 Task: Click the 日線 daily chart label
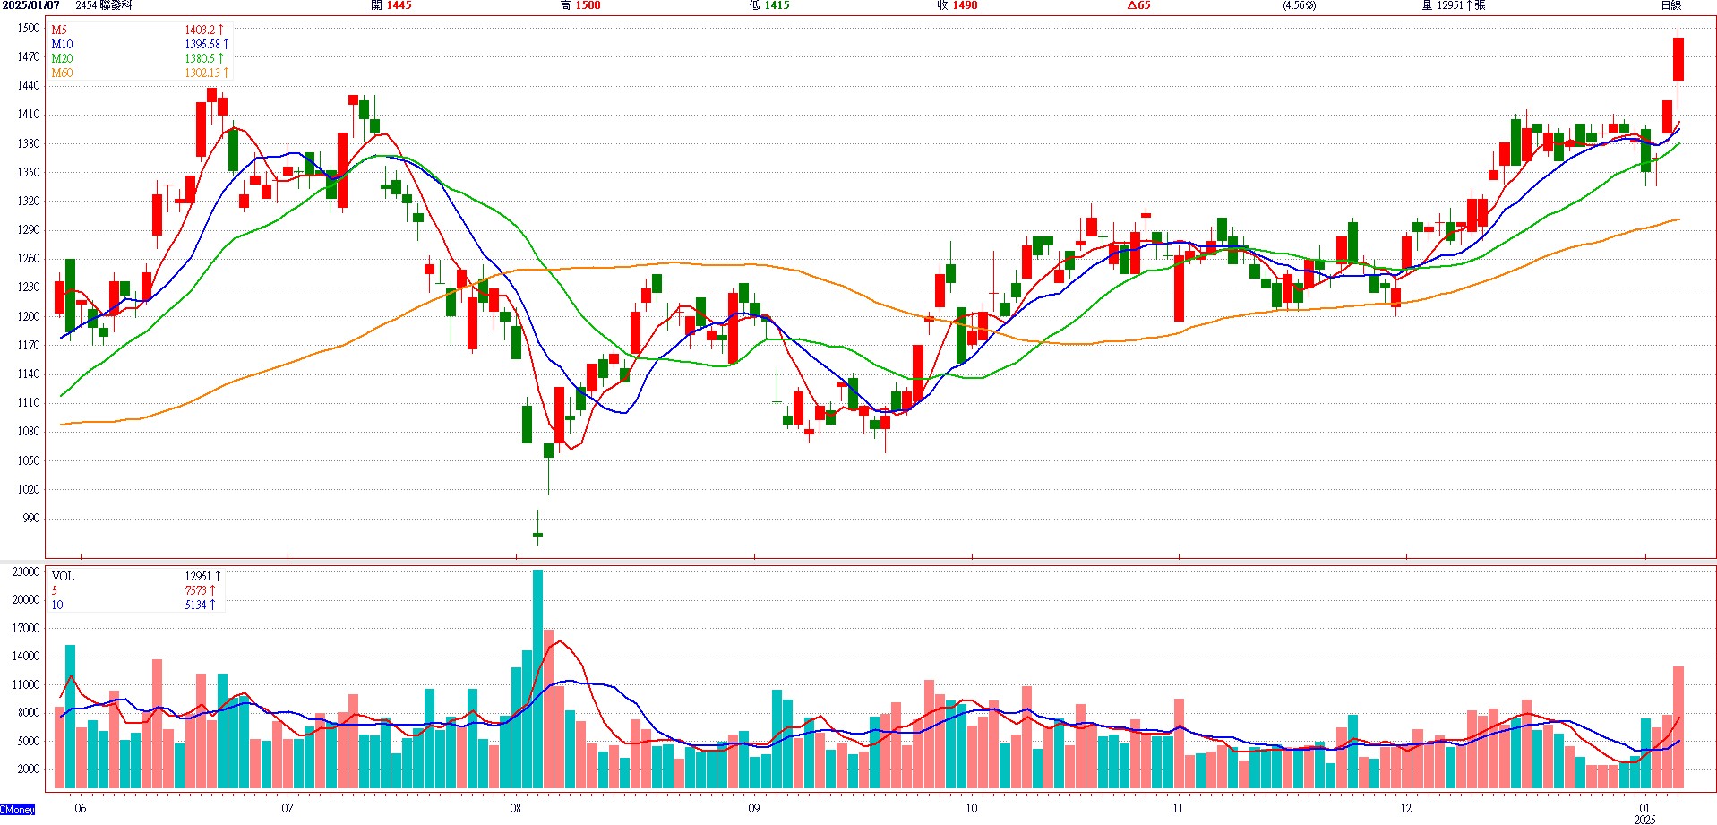(1671, 5)
